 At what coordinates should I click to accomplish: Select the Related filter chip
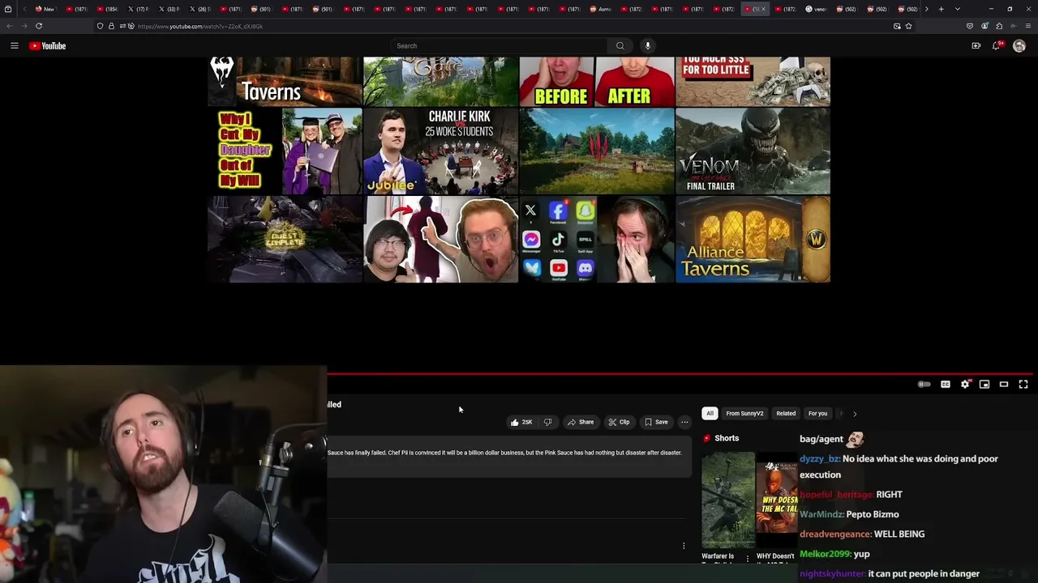pyautogui.click(x=786, y=414)
